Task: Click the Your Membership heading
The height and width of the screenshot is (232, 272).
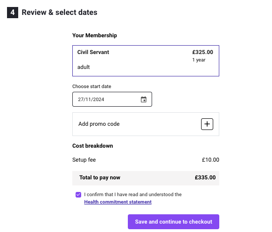Action: point(95,35)
